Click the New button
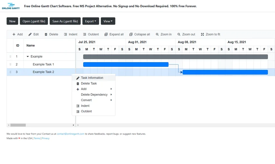The width and height of the screenshot is (275, 164). pyautogui.click(x=12, y=21)
